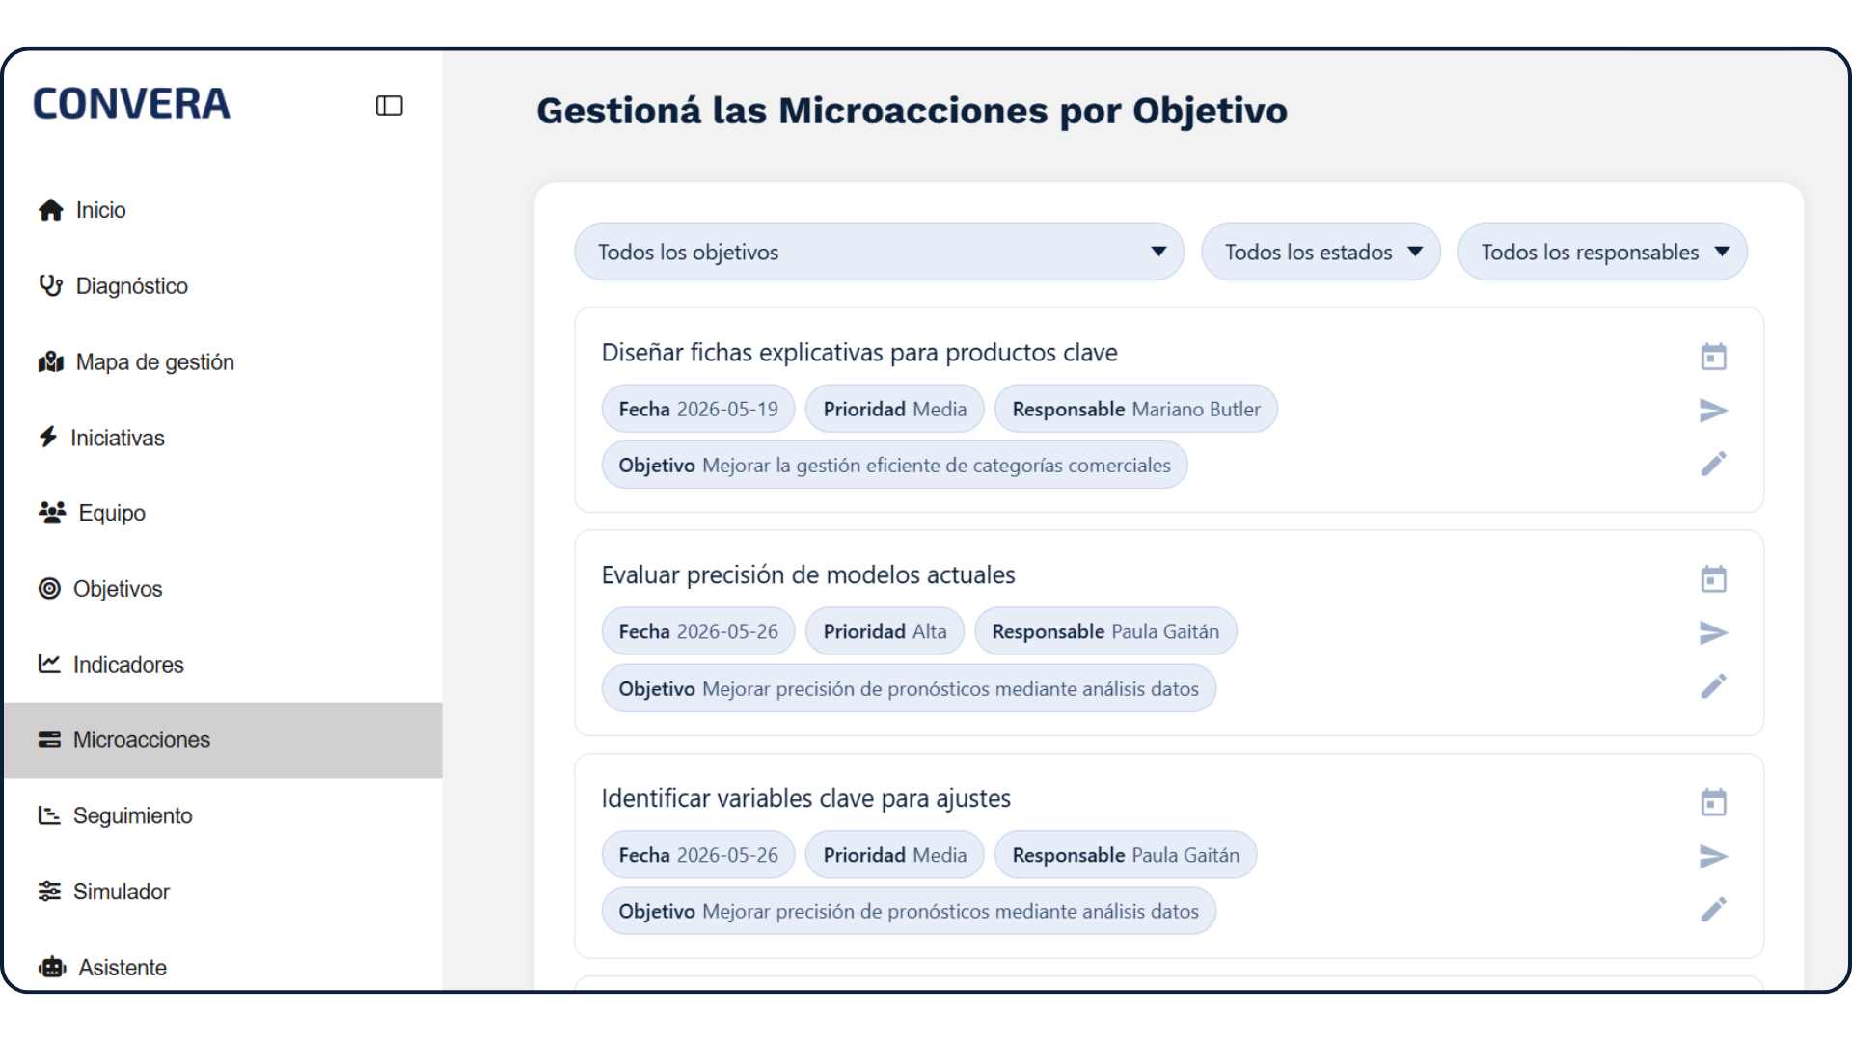Click Fecha 2026-05-26 chip in Identificar variables card
Screen dimensions: 1852x1041
point(698,855)
